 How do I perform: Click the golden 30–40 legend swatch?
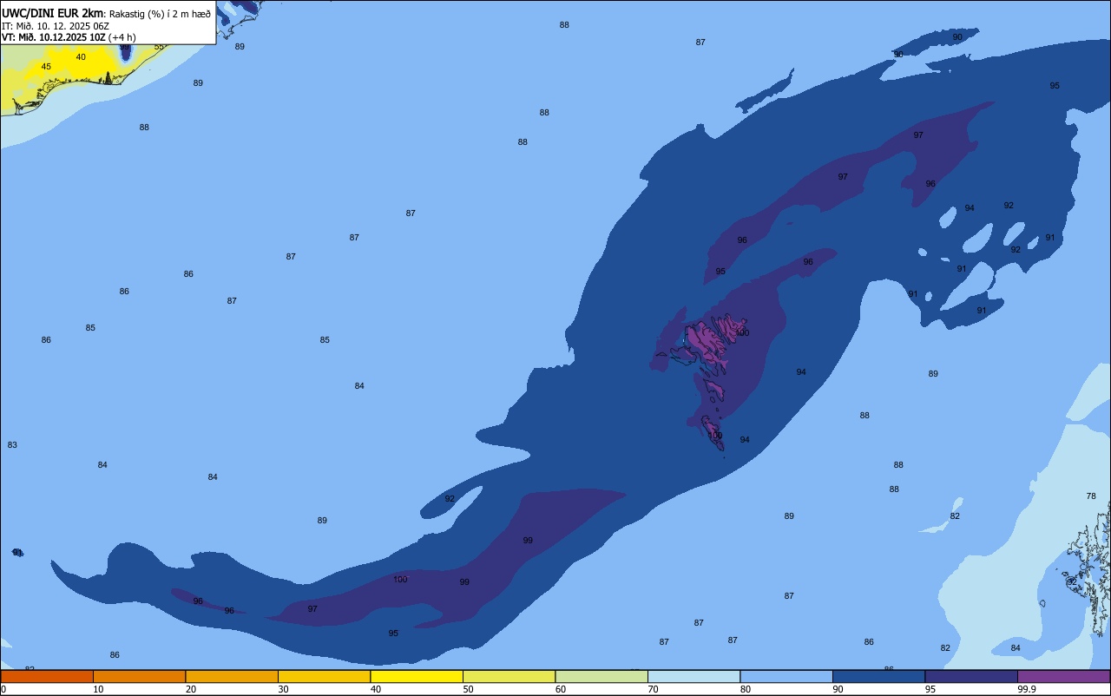point(324,676)
